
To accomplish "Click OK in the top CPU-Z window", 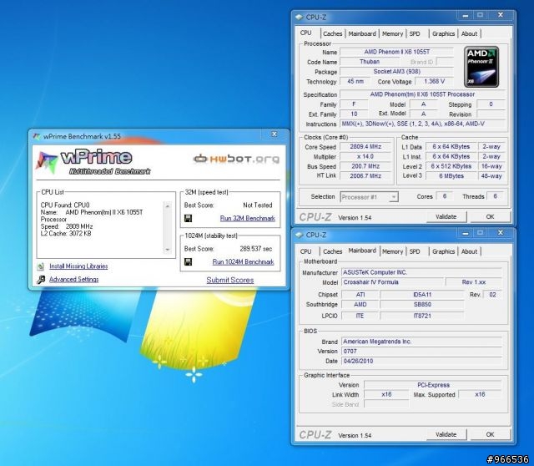I will [x=490, y=217].
